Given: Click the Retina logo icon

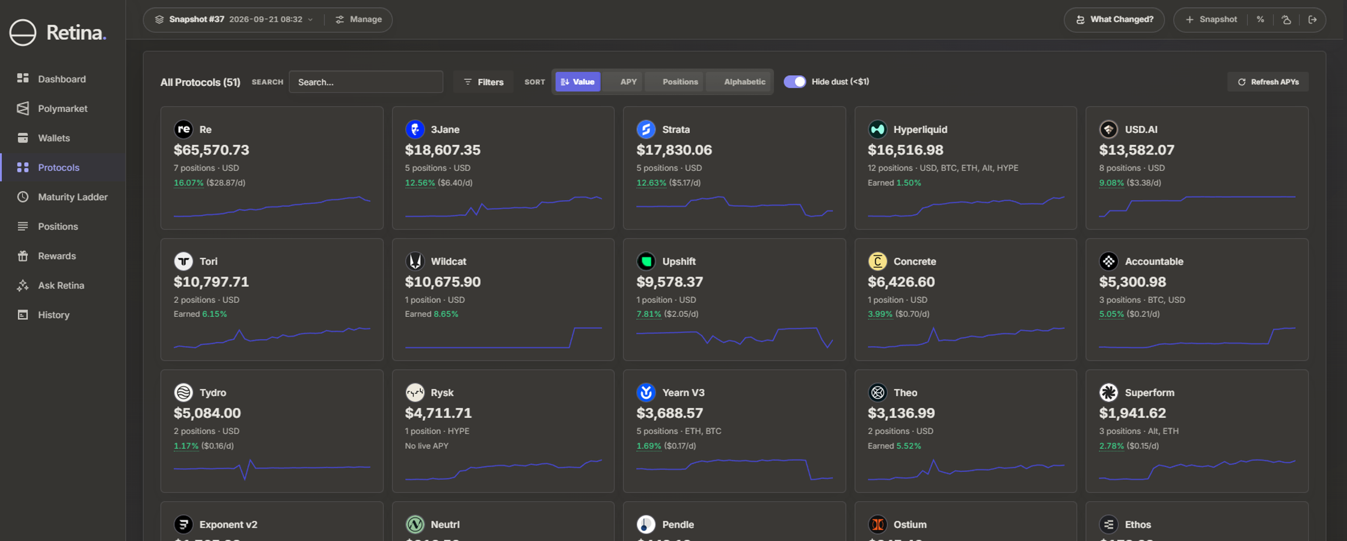Looking at the screenshot, I should 23,32.
